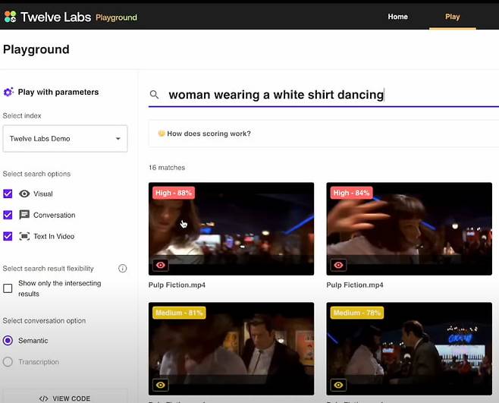Open the High 88% Pulp Fiction thumbnail
The height and width of the screenshot is (403, 499).
point(231,228)
